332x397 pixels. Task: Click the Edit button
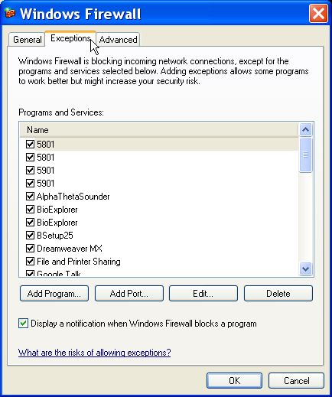(x=203, y=294)
